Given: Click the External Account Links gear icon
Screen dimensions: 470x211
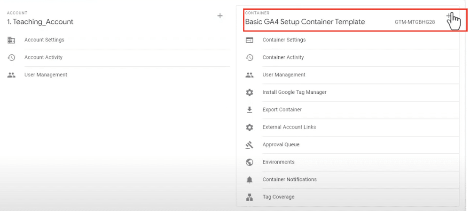Looking at the screenshot, I should (250, 128).
